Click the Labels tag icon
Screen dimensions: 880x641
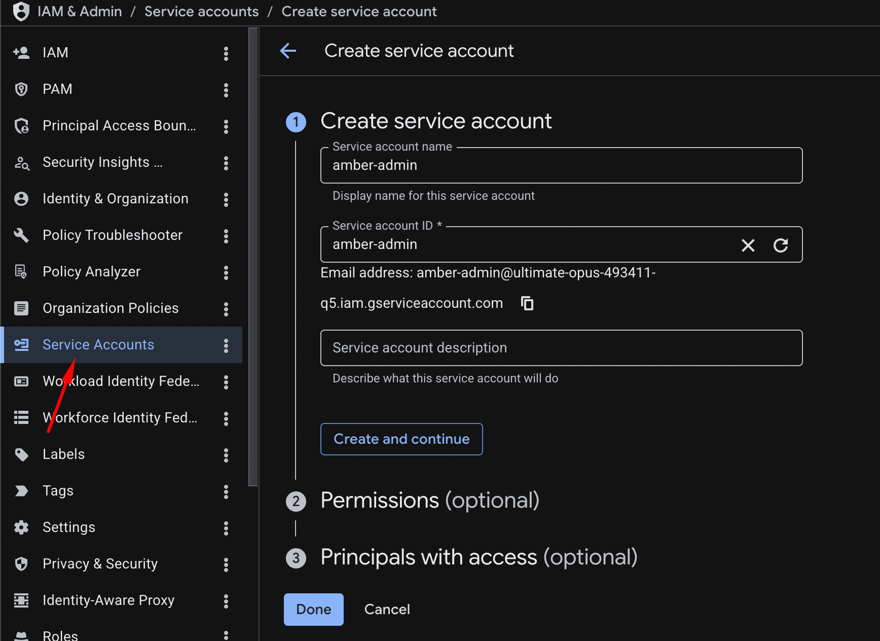coord(21,454)
